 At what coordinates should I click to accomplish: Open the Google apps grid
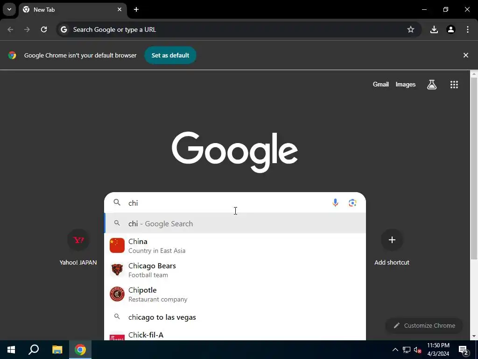[454, 85]
